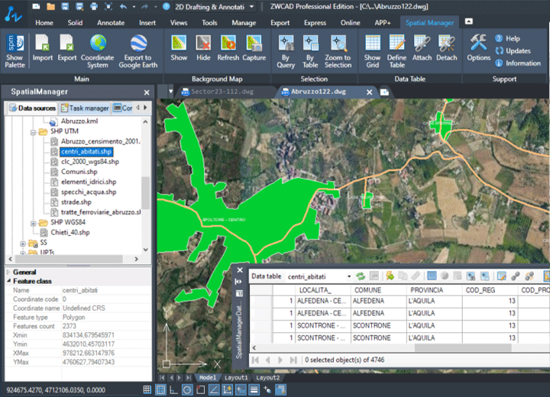Go to last record in data table
550x397 pixels.
point(293,360)
